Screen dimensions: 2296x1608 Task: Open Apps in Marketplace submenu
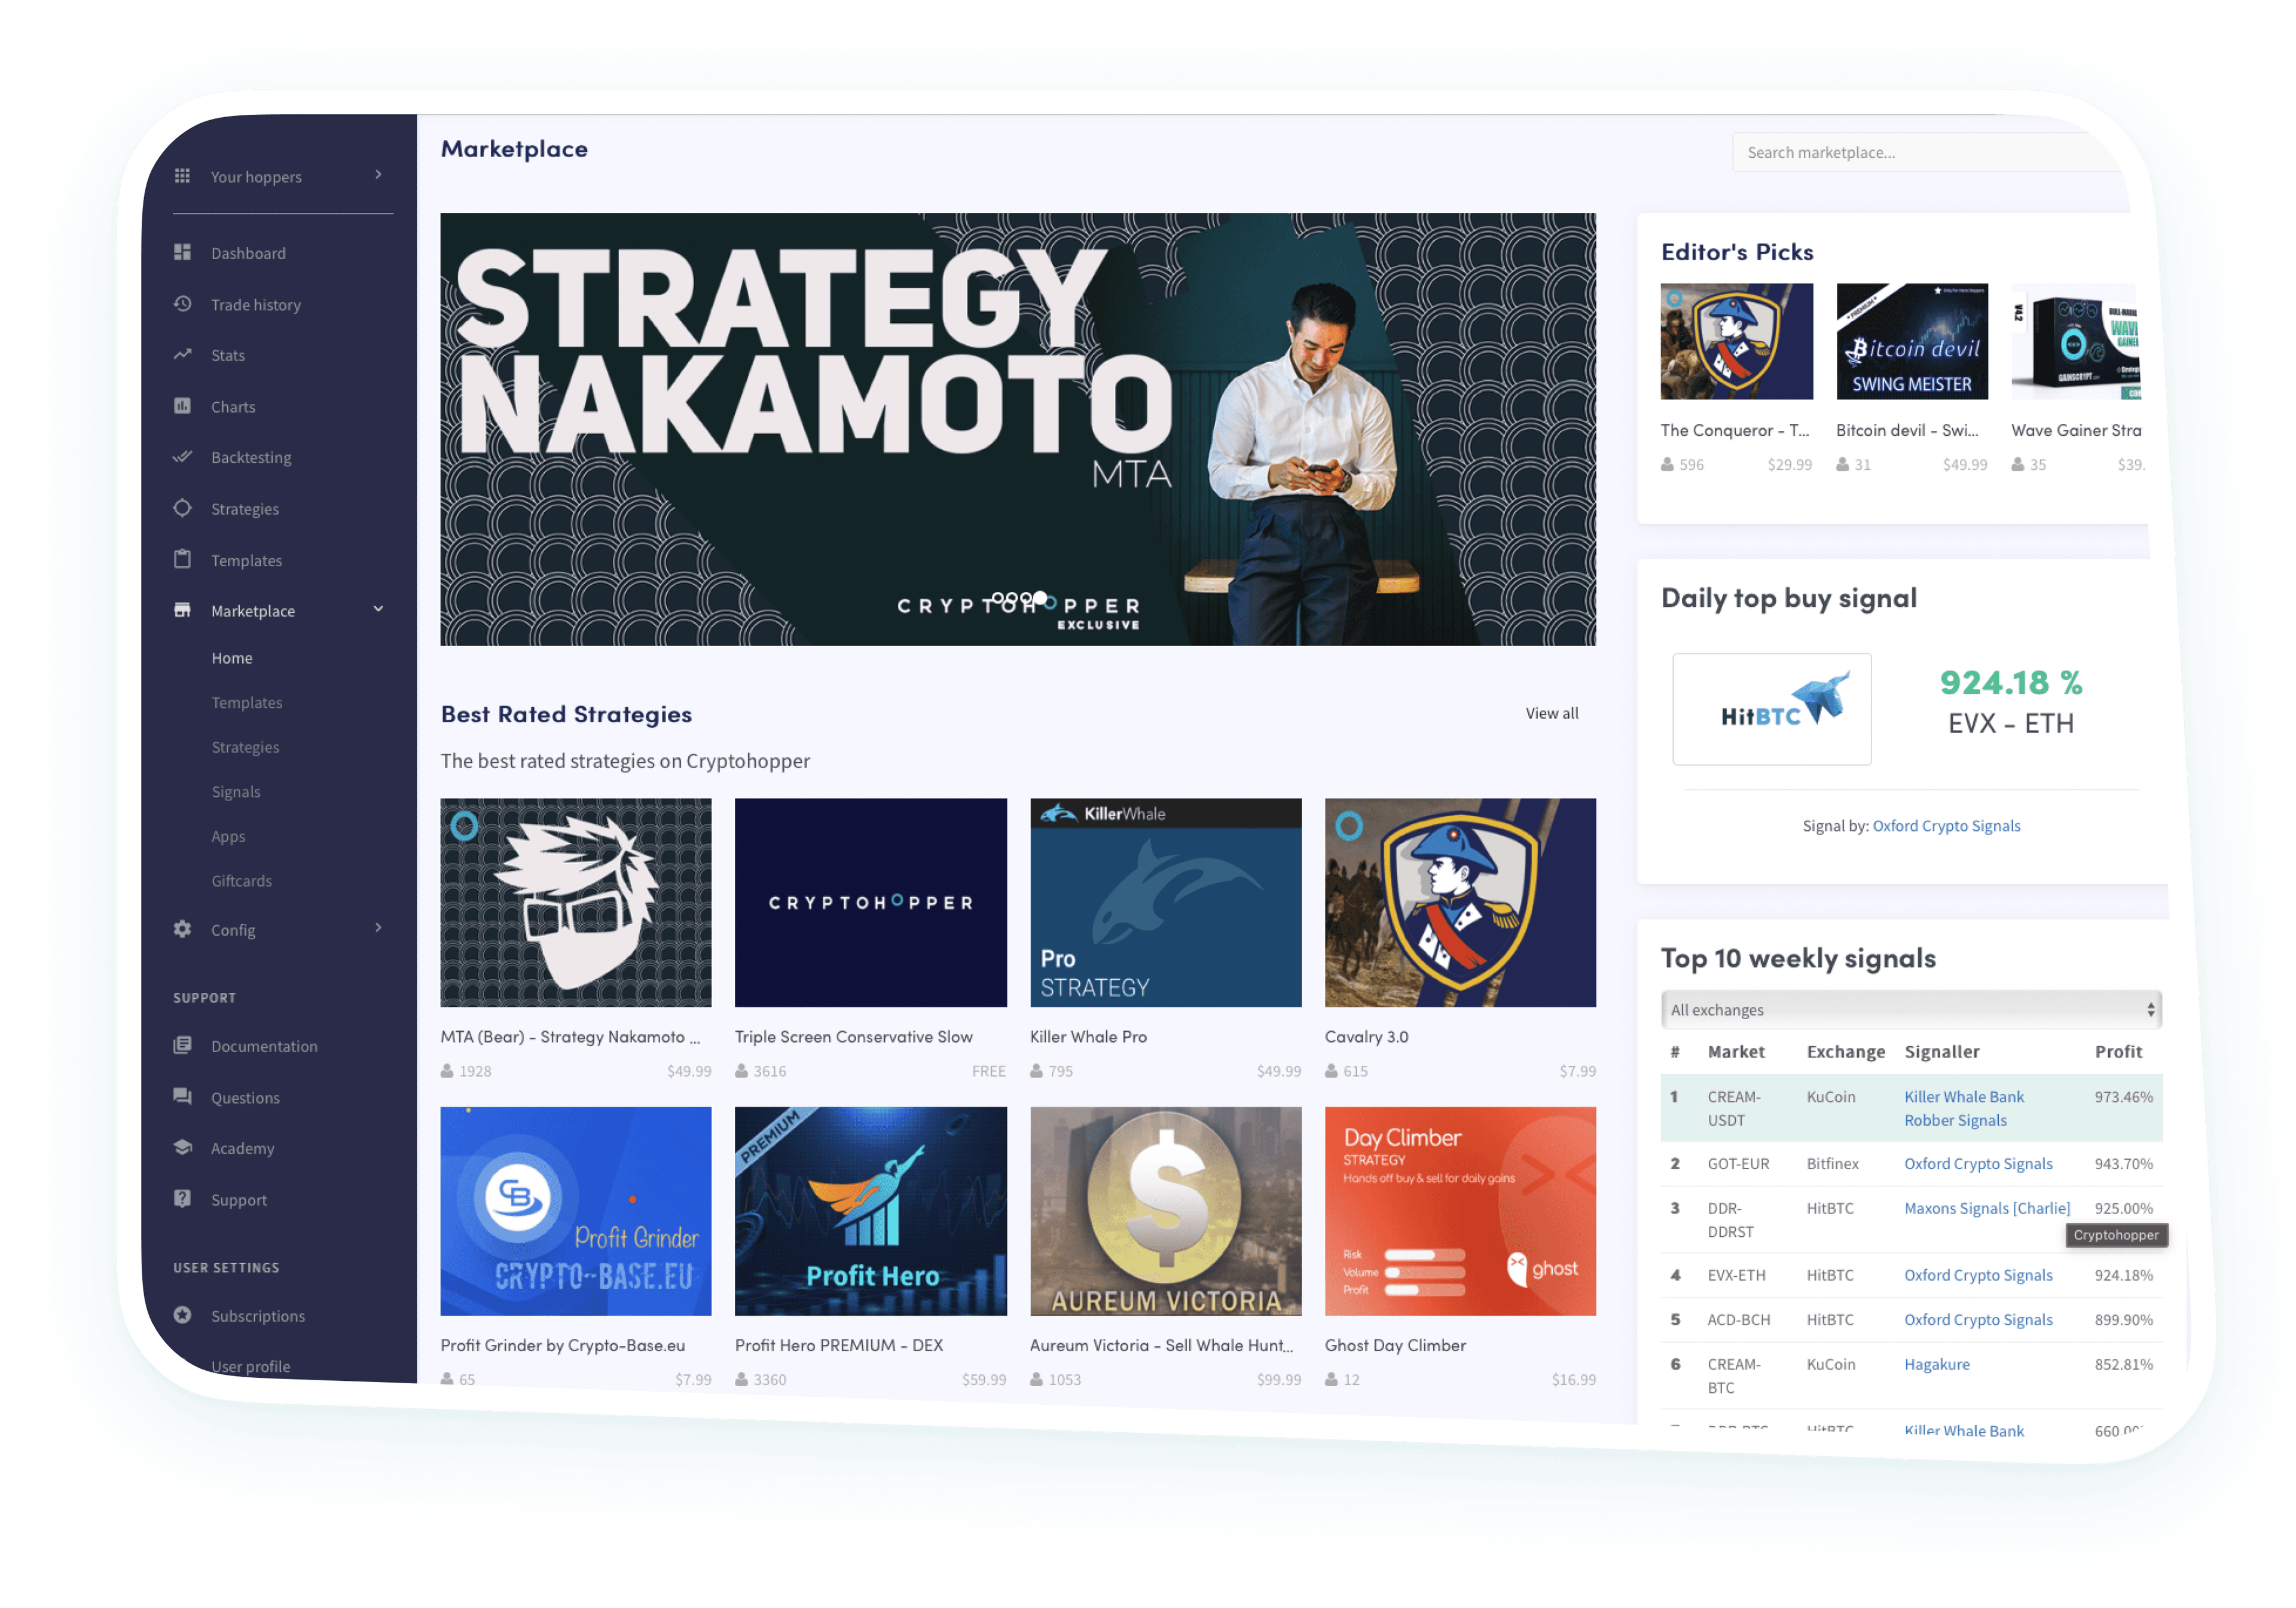[228, 837]
